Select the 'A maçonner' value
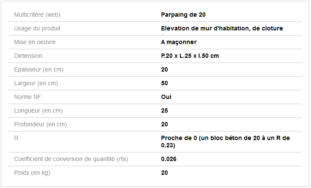The height and width of the screenshot is (188, 311). coord(179,42)
